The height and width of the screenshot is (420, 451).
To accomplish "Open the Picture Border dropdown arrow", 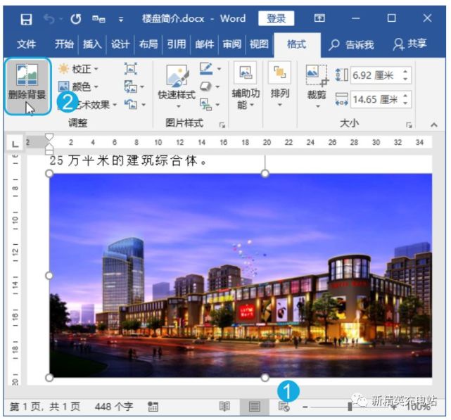I will click(x=219, y=69).
